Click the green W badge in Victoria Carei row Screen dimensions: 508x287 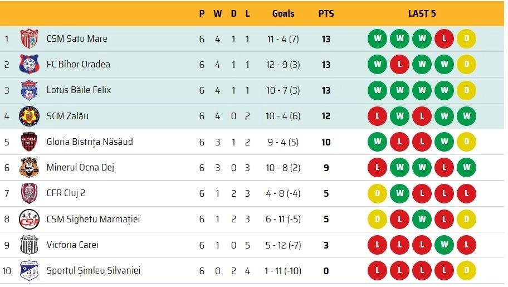click(444, 245)
